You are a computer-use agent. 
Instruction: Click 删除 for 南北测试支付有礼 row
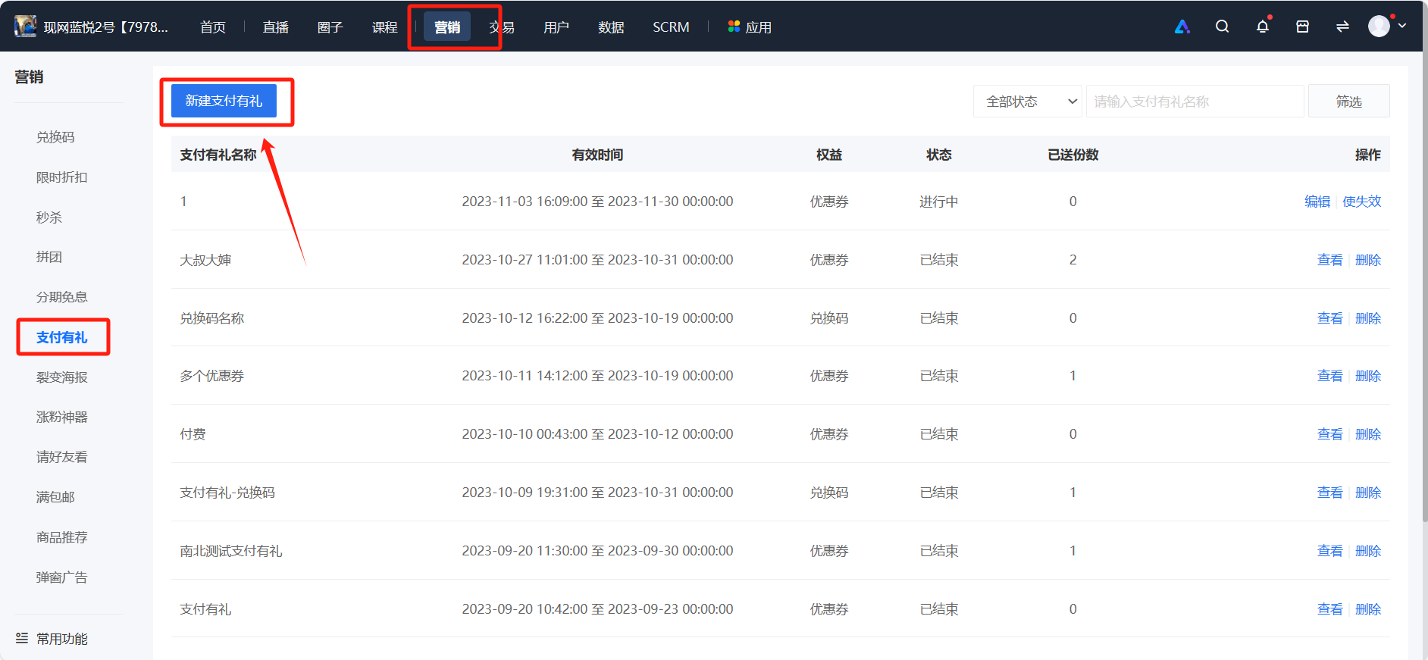point(1368,551)
